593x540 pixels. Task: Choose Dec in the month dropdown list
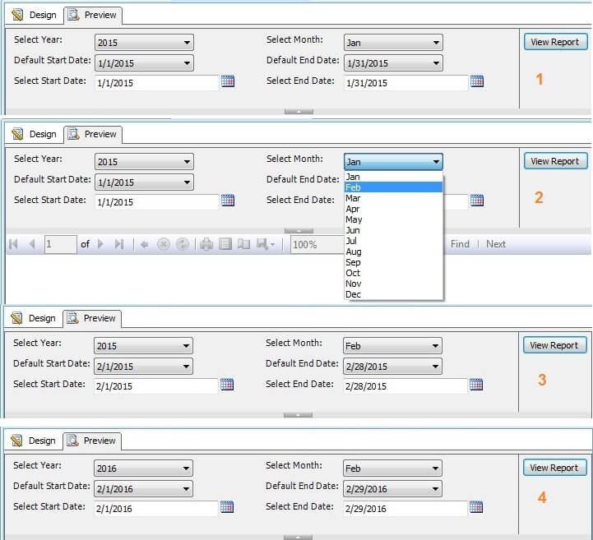point(393,294)
